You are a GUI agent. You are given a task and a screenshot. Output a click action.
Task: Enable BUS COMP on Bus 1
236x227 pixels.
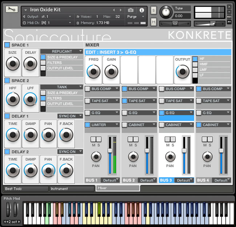coord(87,89)
